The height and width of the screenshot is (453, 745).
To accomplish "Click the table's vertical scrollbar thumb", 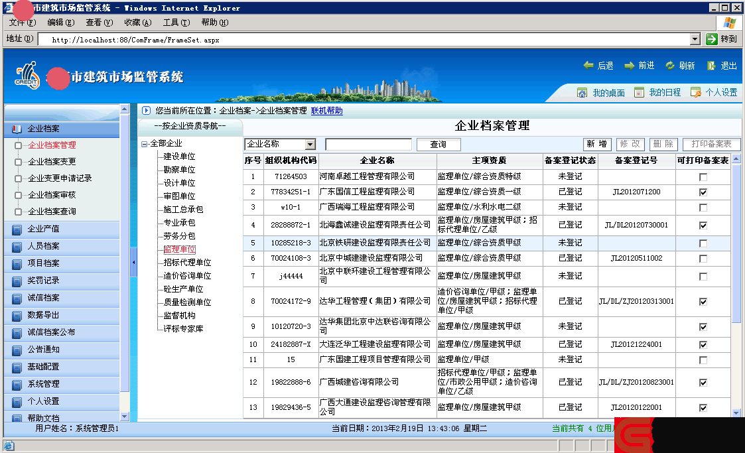I will coord(736,245).
